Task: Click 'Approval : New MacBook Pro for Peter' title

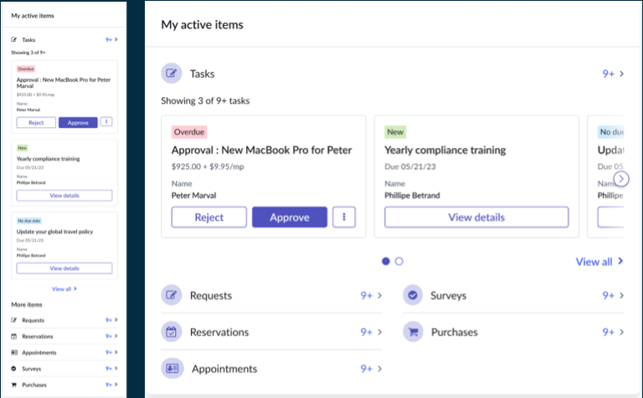Action: click(x=261, y=151)
